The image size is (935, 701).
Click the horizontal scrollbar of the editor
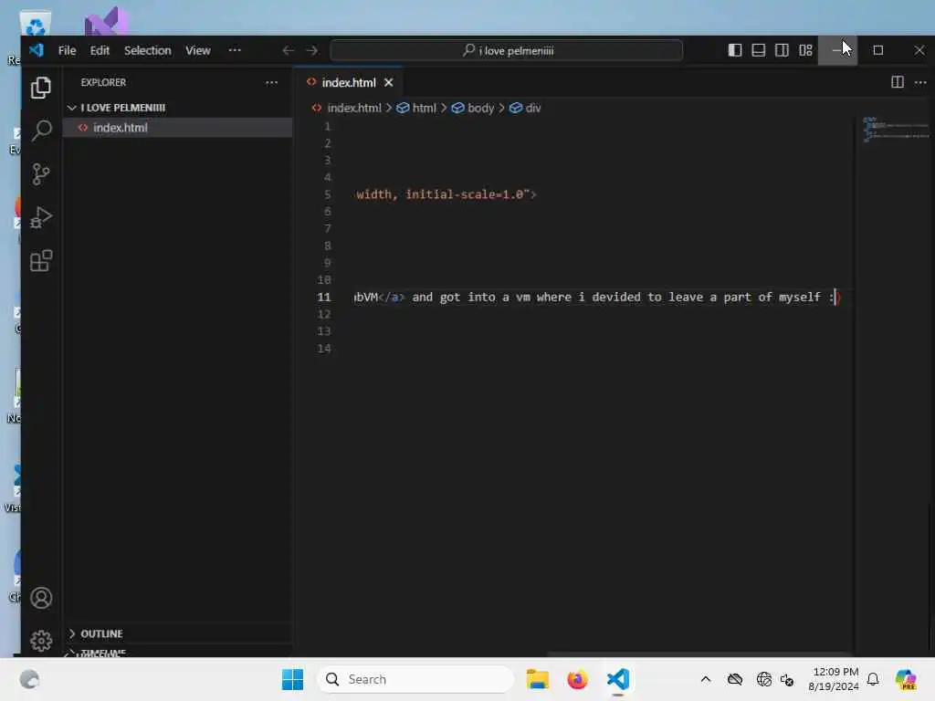pos(700,654)
